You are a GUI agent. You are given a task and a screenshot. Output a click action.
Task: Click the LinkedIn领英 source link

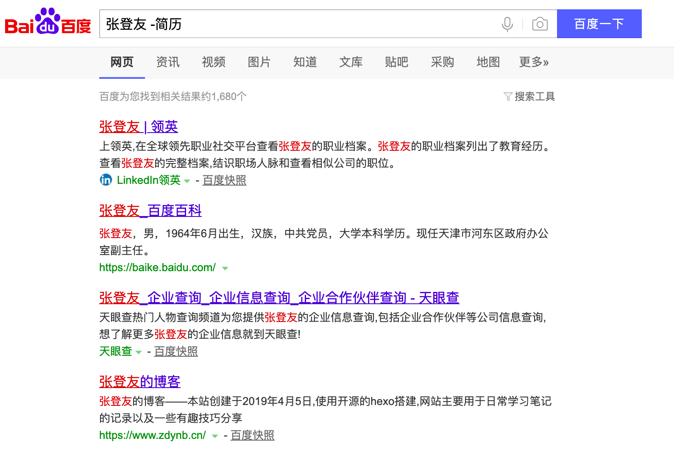(149, 180)
